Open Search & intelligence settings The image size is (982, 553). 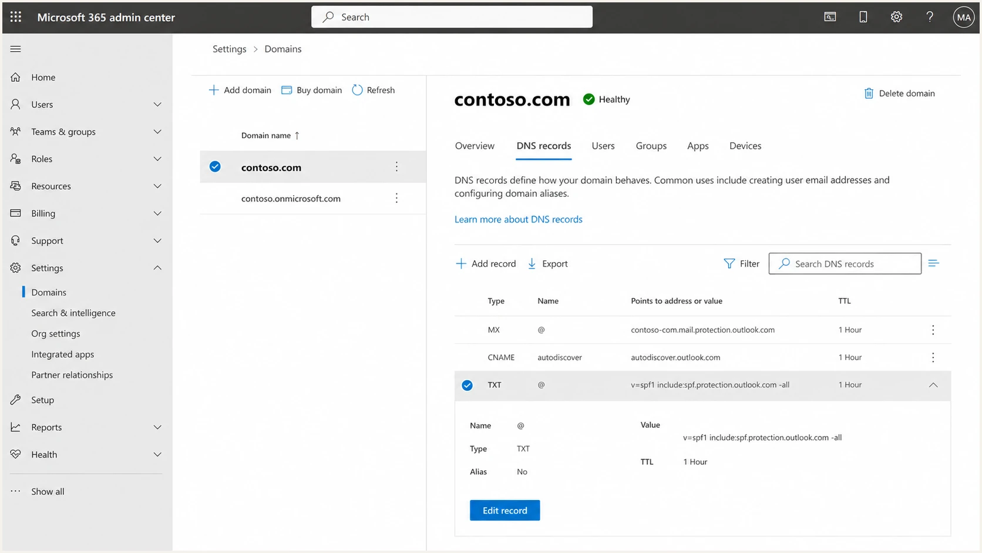pos(73,313)
